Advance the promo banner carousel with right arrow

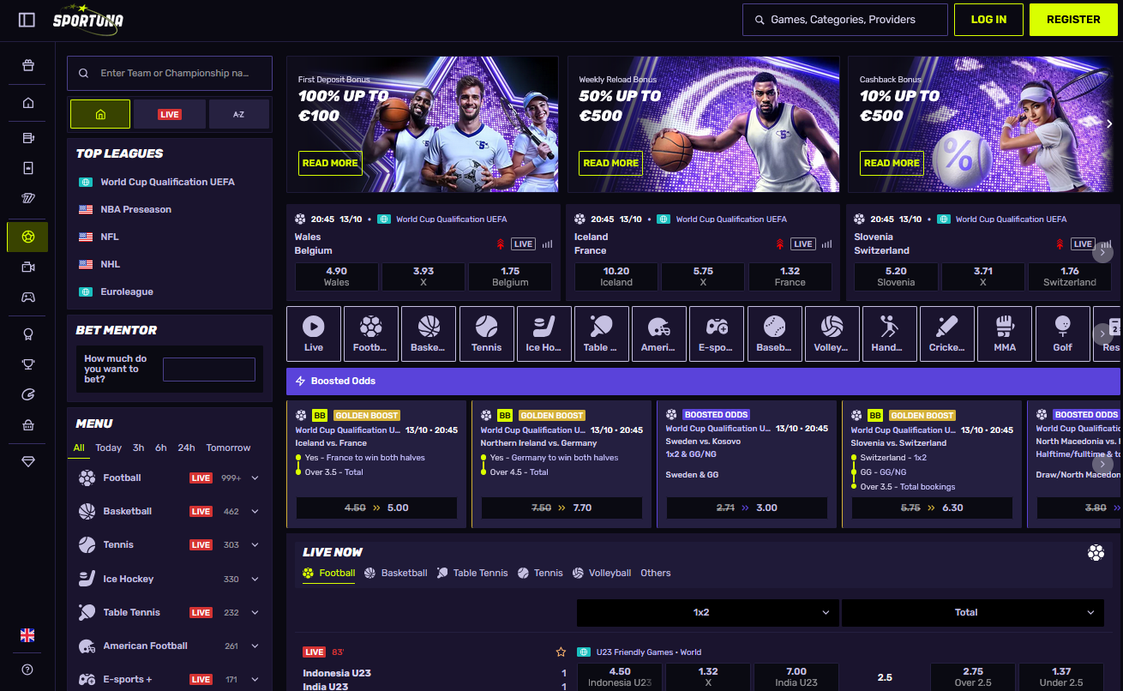click(1109, 124)
